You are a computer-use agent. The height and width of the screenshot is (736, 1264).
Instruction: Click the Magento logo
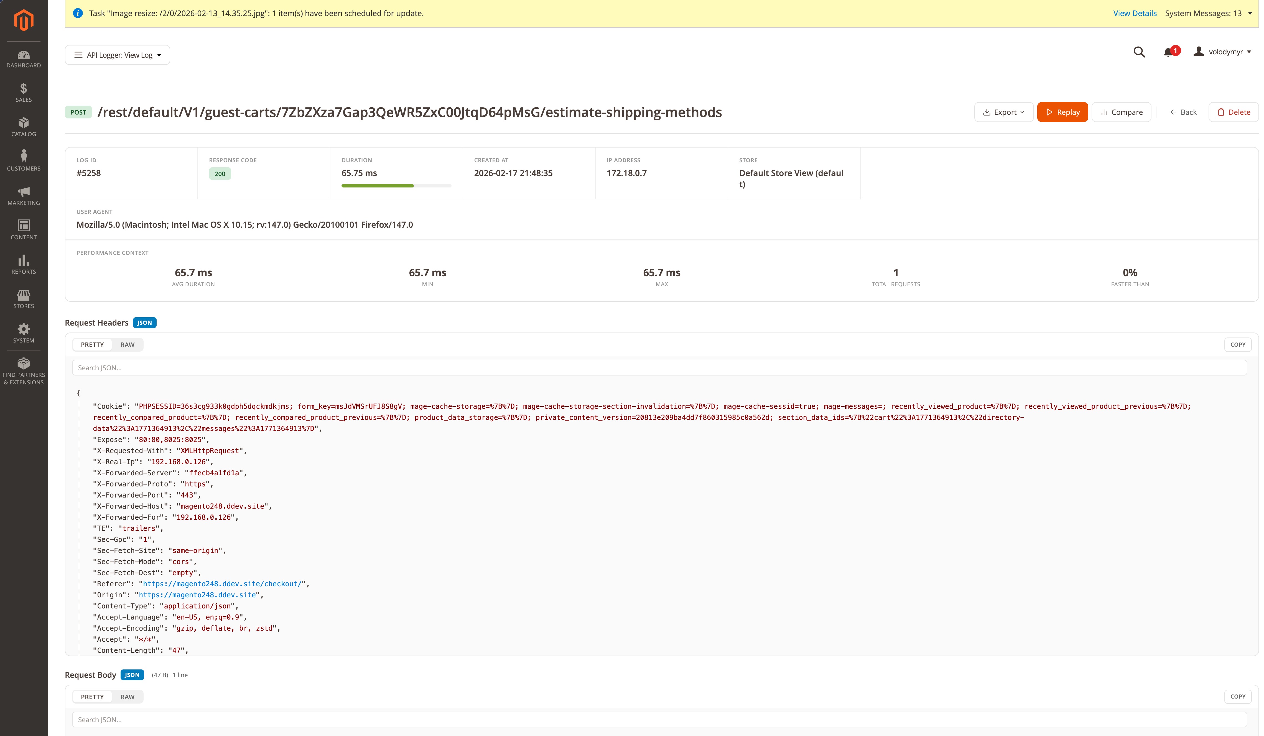(24, 21)
